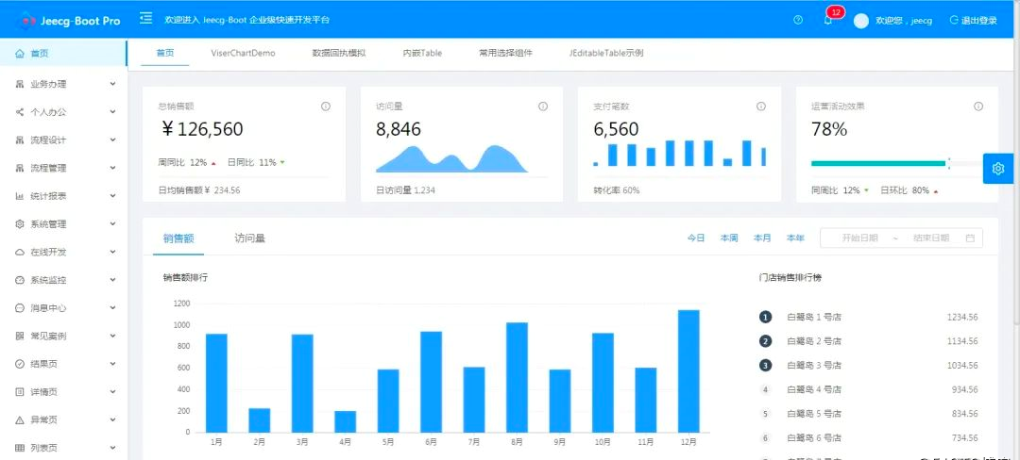The width and height of the screenshot is (1020, 460).
Task: Click info icon on 访问量 card
Action: click(x=543, y=107)
